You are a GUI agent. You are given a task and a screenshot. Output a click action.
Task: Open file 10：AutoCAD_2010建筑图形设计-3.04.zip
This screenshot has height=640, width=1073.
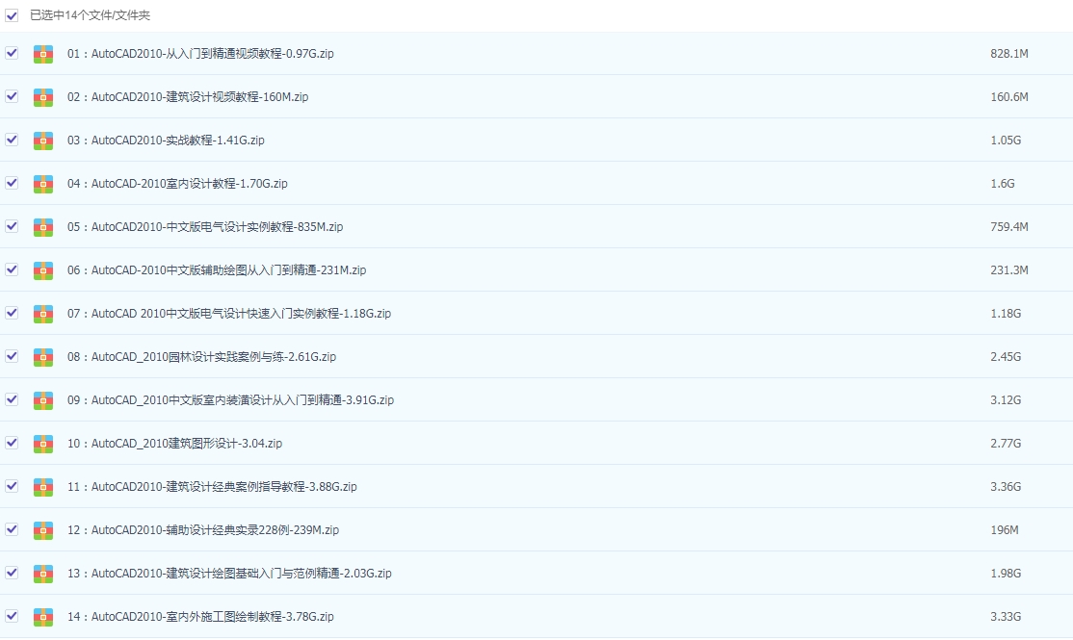coord(174,443)
